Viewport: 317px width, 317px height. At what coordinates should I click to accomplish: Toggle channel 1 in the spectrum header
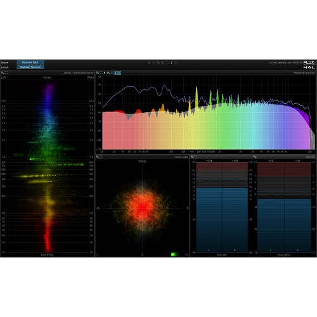click(116, 73)
